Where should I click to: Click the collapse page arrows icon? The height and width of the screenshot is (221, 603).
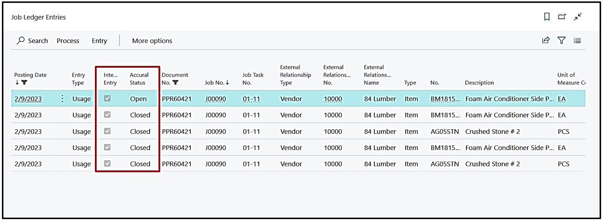pyautogui.click(x=578, y=17)
